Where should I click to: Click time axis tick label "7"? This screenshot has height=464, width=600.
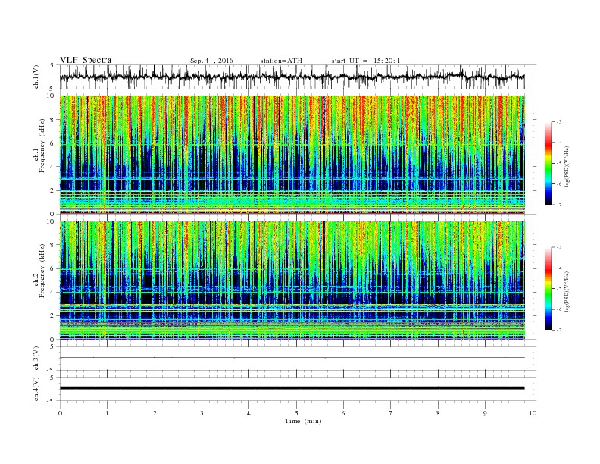tap(391, 413)
